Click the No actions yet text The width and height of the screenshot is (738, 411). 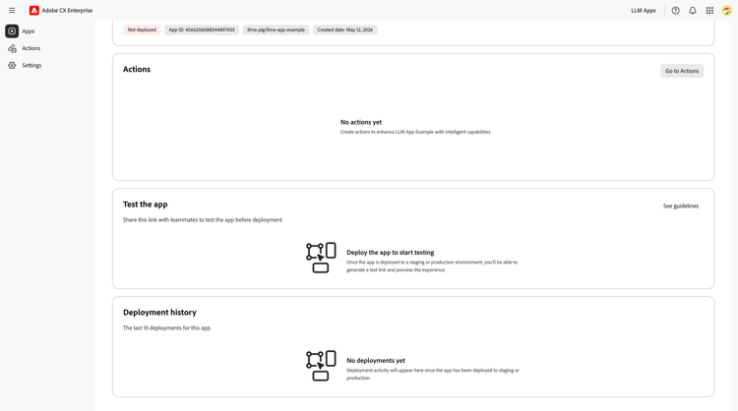[361, 122]
